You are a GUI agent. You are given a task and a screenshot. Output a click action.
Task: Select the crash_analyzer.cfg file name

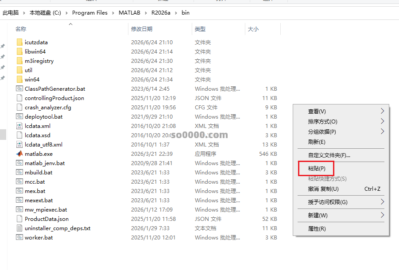point(48,107)
